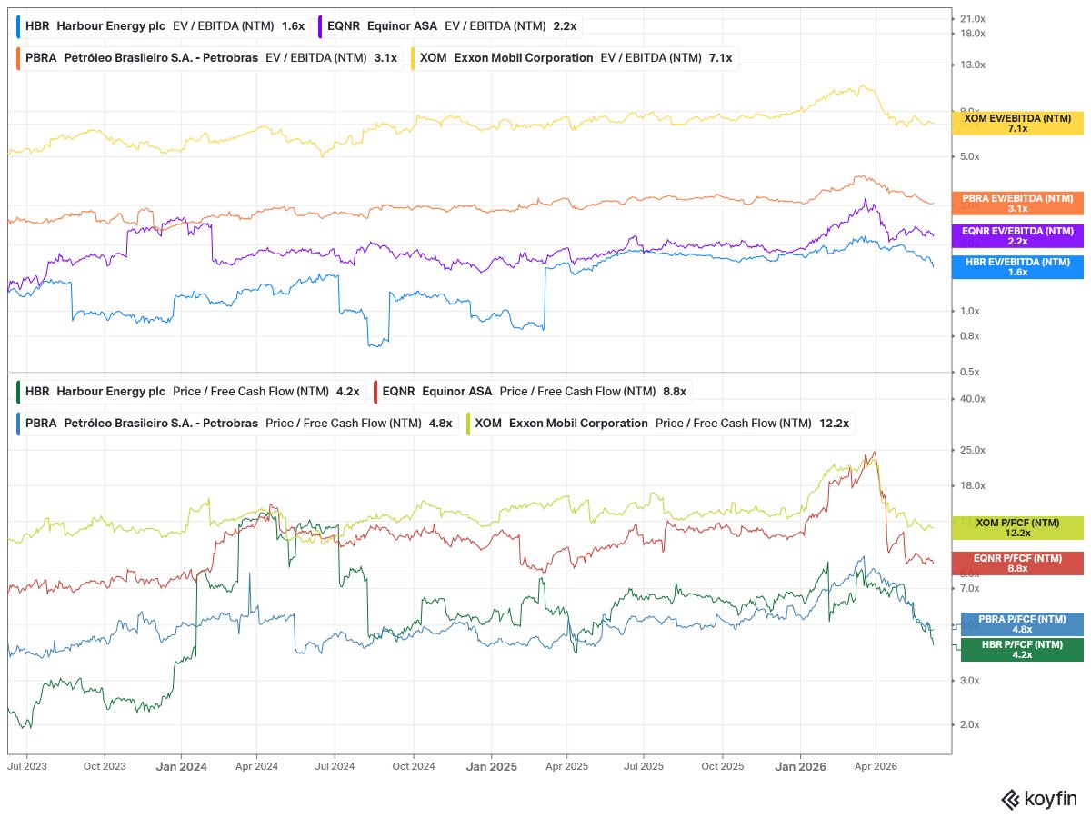Click the Oct 2023 date axis label

(x=105, y=766)
